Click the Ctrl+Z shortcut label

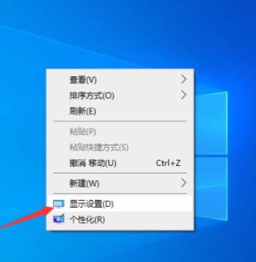pos(168,163)
